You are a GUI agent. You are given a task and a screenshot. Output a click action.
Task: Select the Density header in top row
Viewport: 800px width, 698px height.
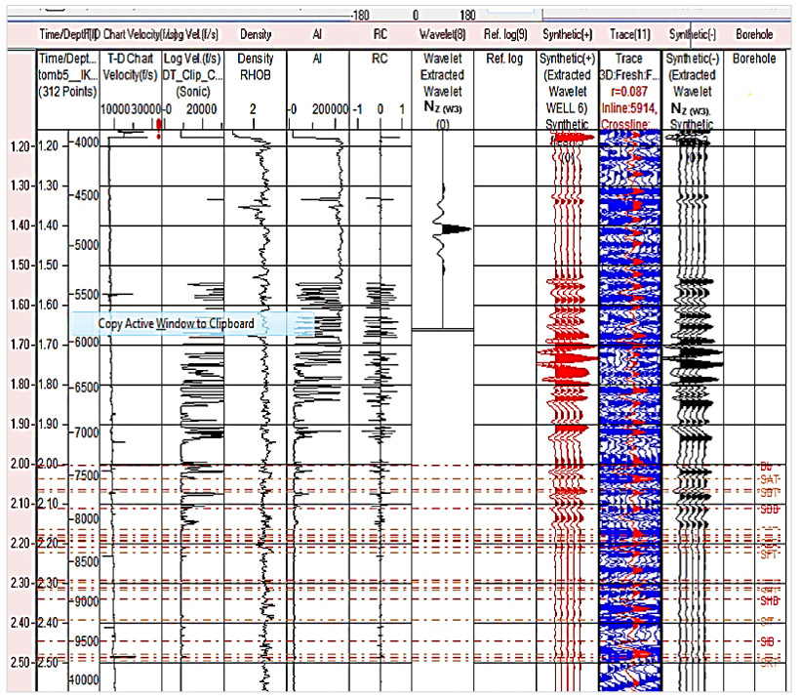[255, 34]
